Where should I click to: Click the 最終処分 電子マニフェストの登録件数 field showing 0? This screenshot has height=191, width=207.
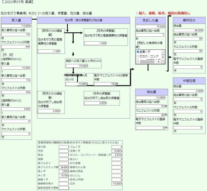pos(188,67)
